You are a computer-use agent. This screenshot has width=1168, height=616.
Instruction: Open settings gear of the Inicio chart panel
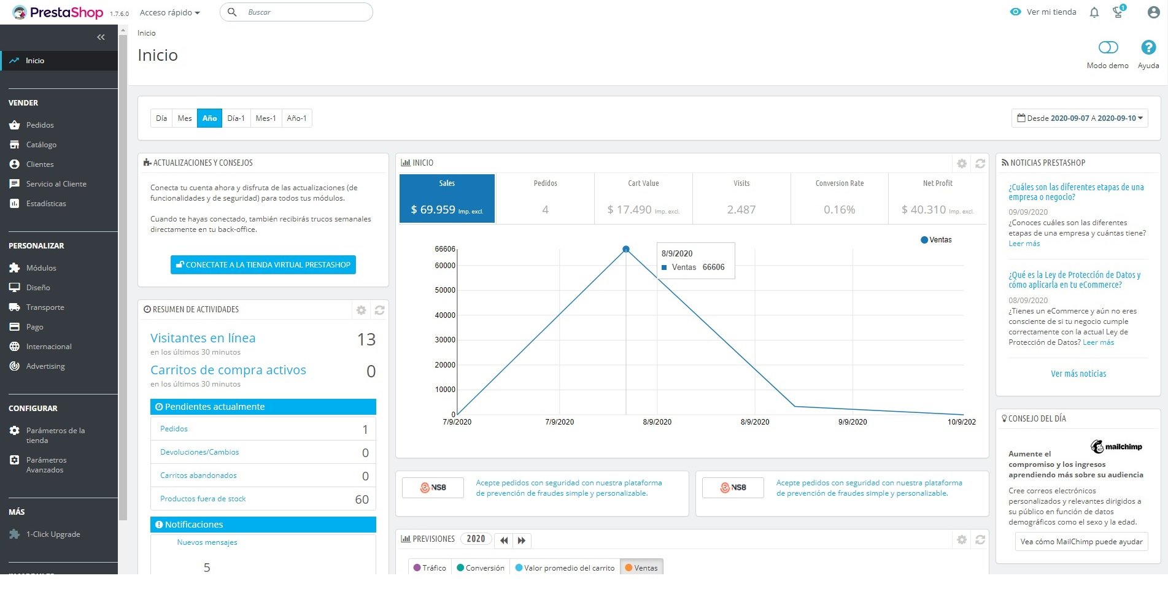(x=962, y=163)
